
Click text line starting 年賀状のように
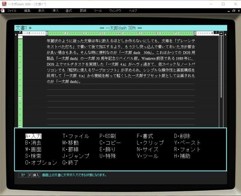[121, 41]
